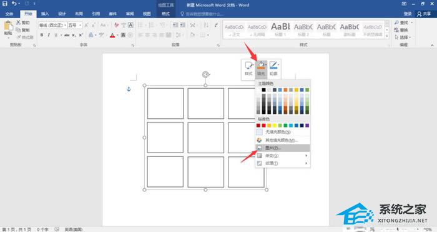This screenshot has height=232, width=437.
Task: Open the font size dropdown
Action: tap(81, 25)
